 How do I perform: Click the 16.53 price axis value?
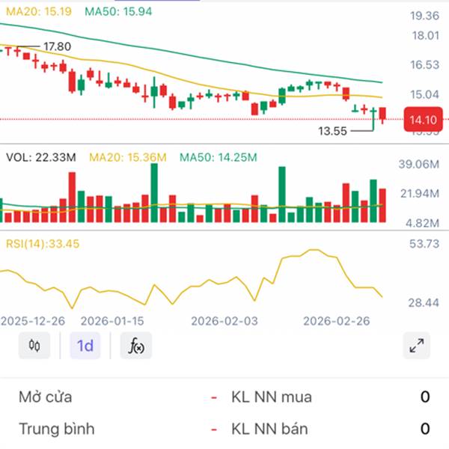[424, 64]
